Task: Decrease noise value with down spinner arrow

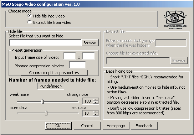Action: [96, 103]
